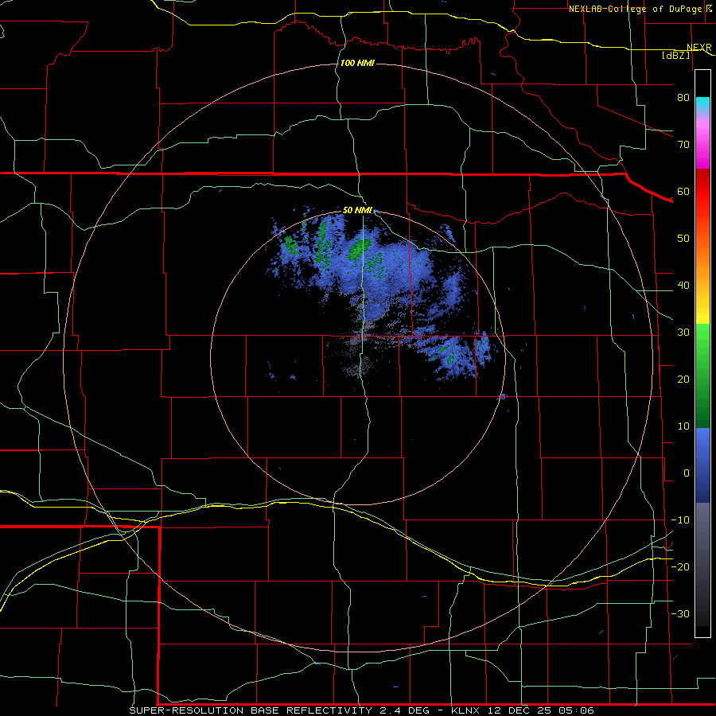The width and height of the screenshot is (716, 716).
Task: Click the 100 NMI range ring label
Action: 357,63
